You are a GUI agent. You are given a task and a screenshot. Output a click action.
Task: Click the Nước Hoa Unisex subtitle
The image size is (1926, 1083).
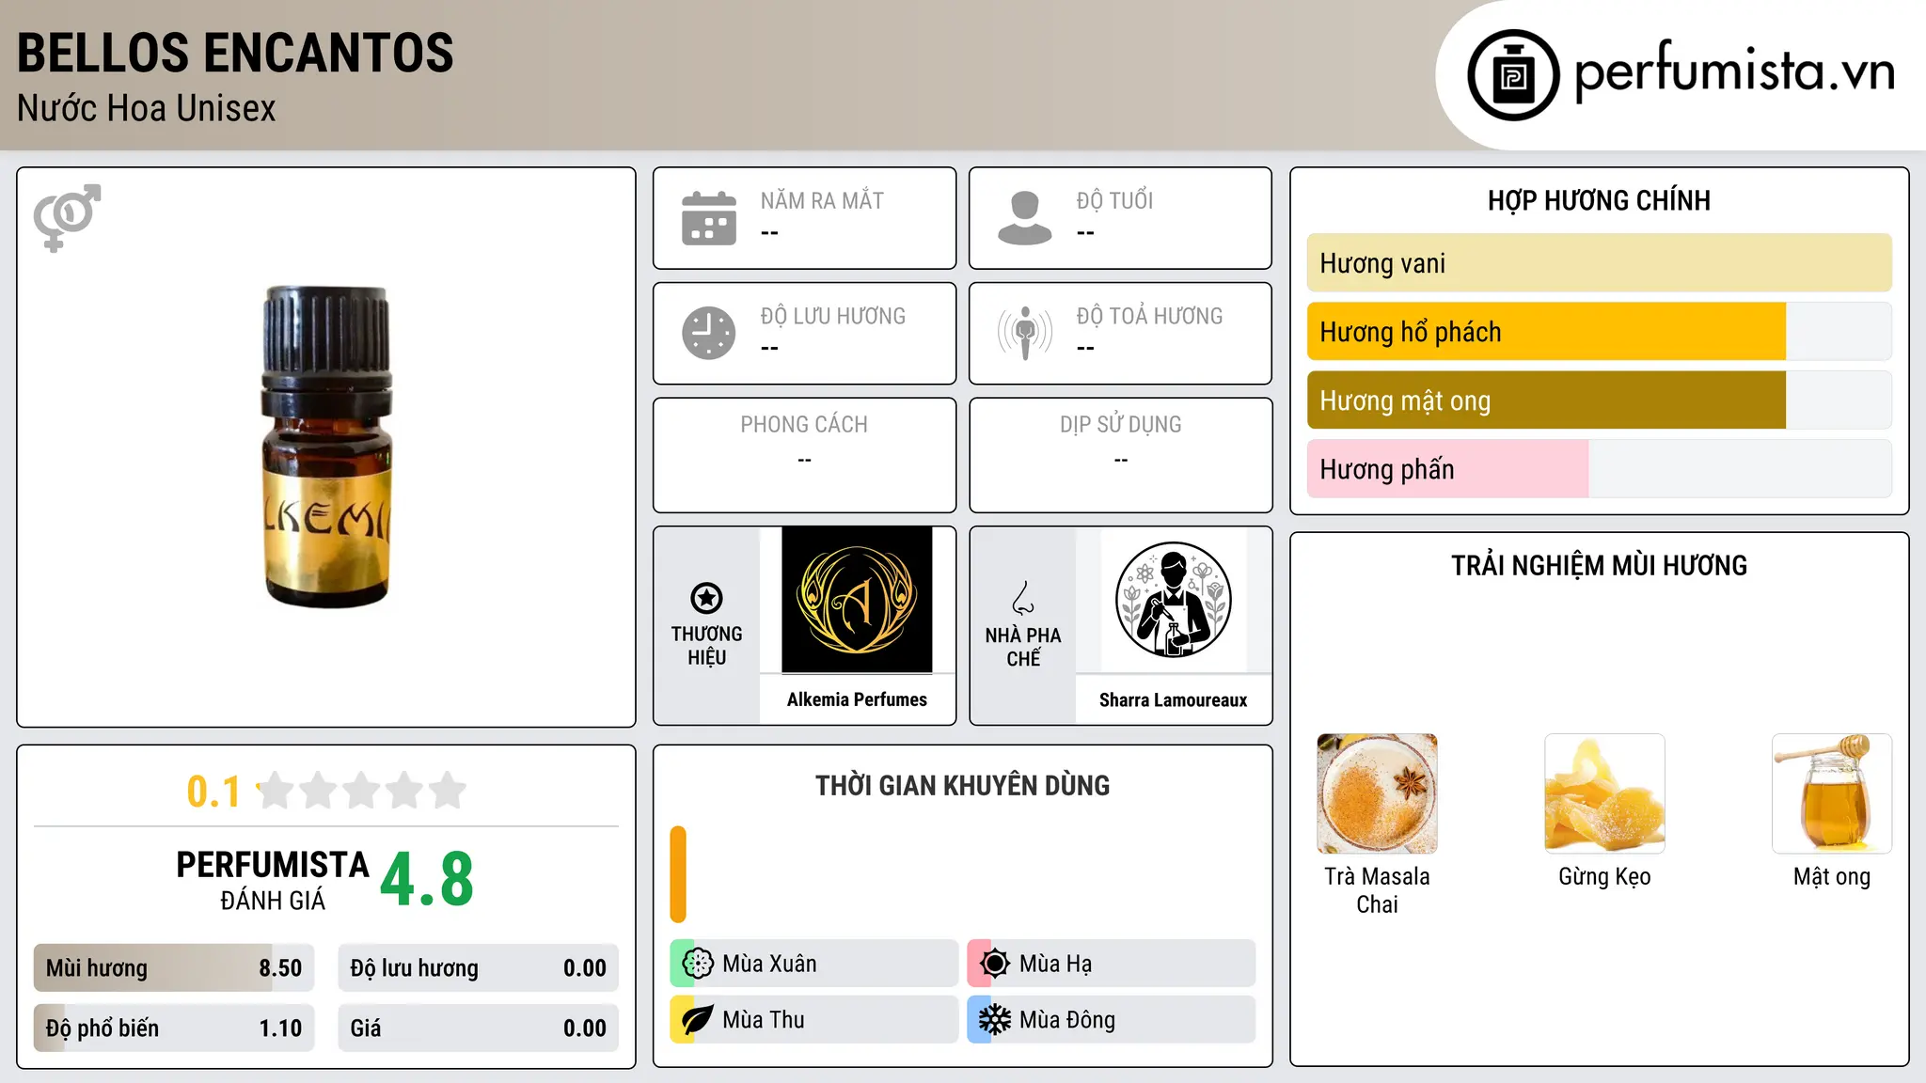(147, 108)
